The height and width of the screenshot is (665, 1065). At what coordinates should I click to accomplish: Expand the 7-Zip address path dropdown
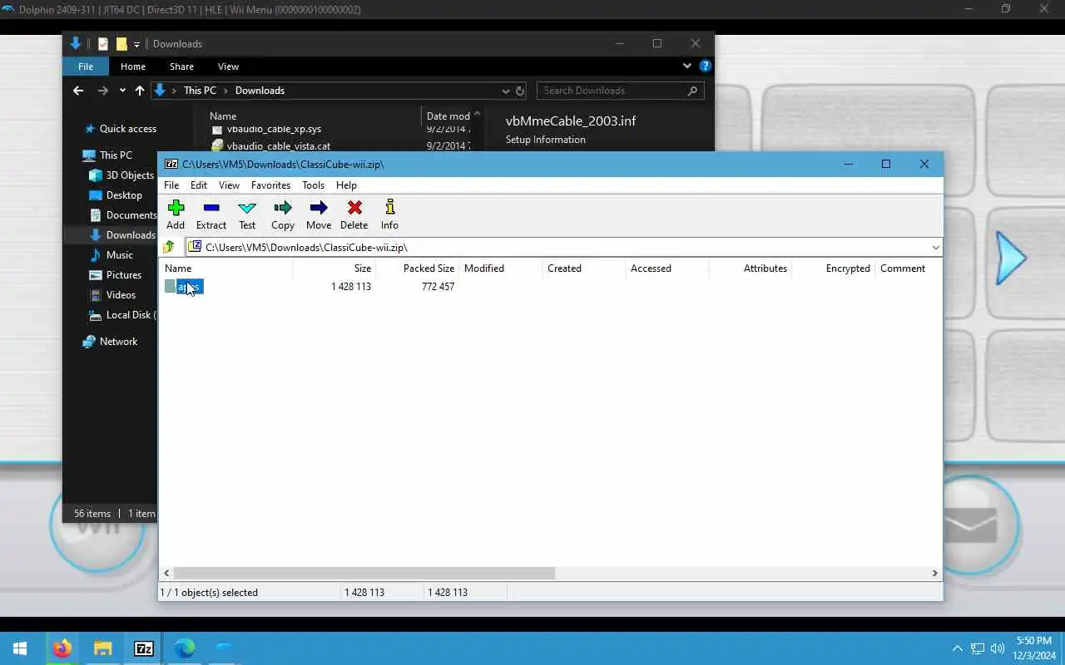(935, 248)
